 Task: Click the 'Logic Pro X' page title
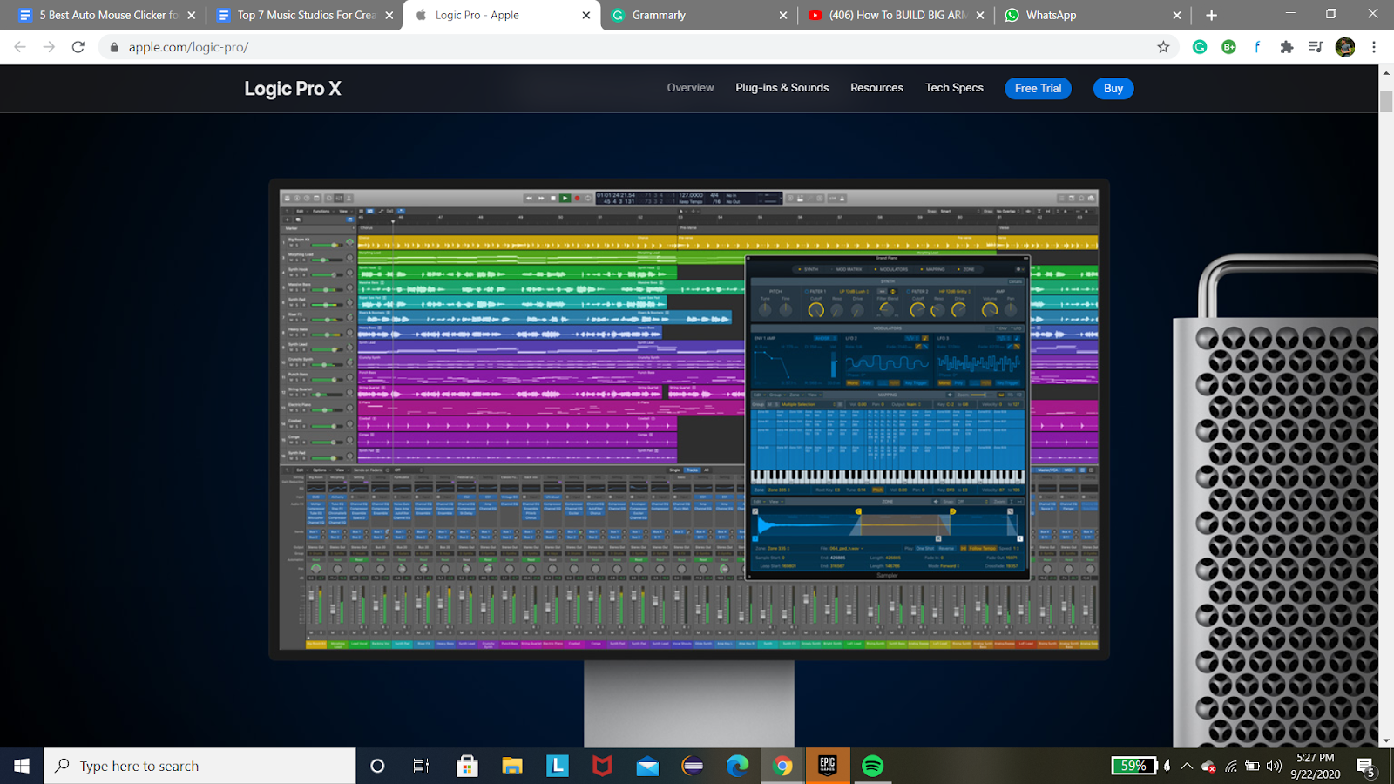point(293,88)
